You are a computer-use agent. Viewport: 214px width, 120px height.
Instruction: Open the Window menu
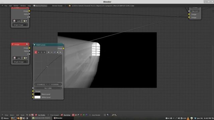[x=23, y=6]
